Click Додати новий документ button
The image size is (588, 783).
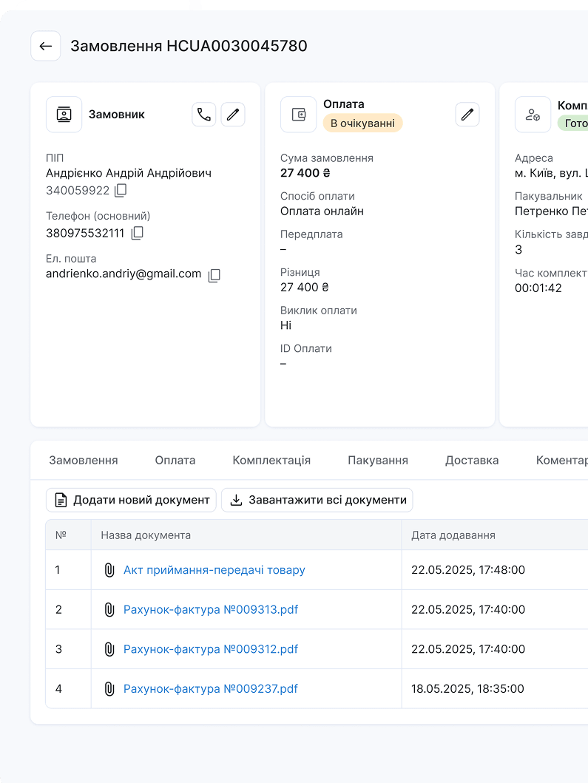(x=131, y=500)
